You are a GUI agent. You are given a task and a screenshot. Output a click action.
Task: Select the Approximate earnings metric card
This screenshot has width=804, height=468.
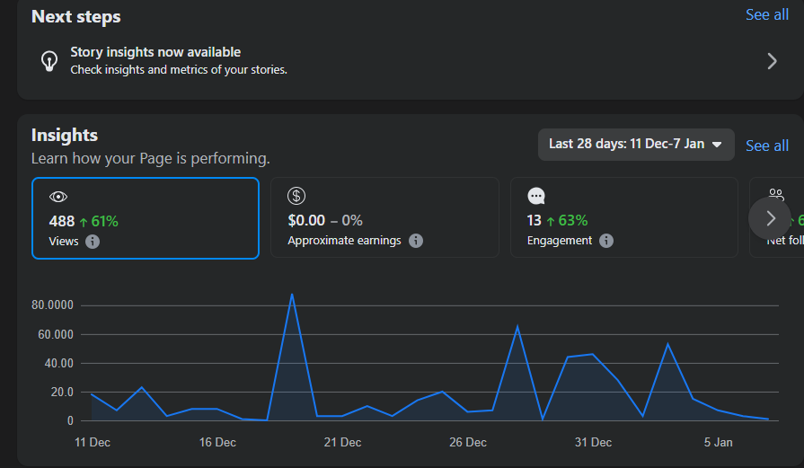click(384, 217)
